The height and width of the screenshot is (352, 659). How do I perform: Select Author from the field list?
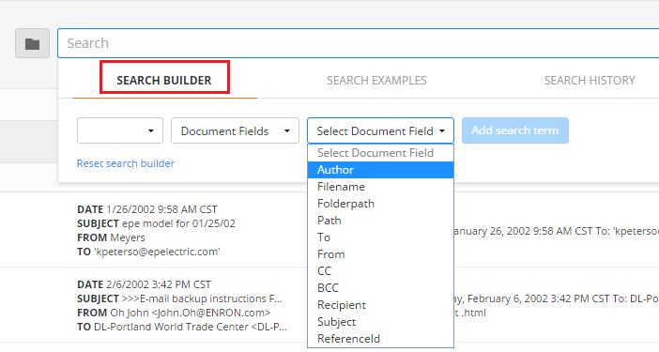(x=380, y=170)
